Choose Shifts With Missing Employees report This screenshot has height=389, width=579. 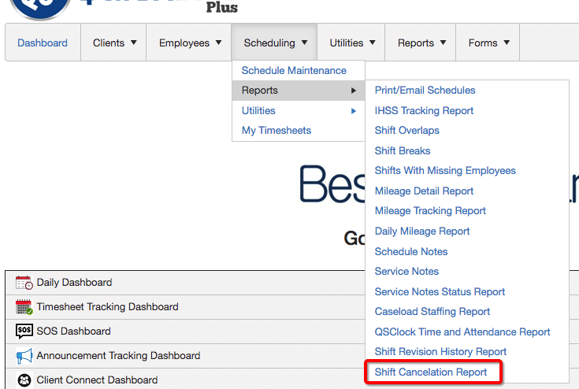point(445,171)
